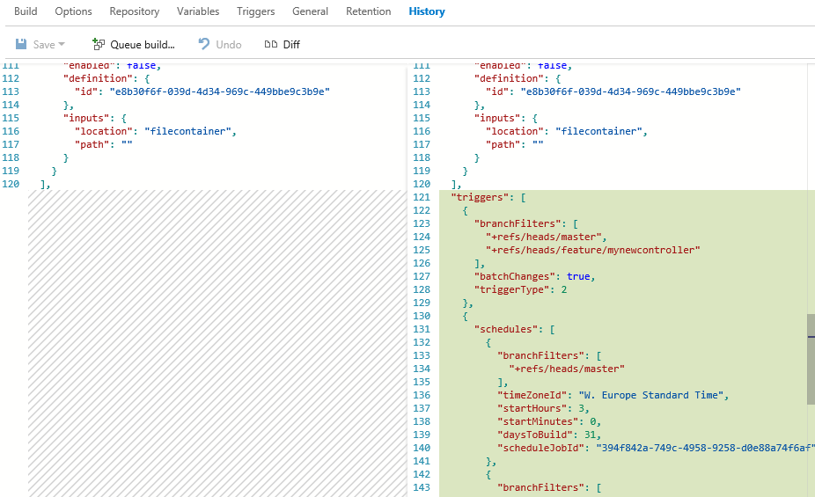The width and height of the screenshot is (815, 497).
Task: Click the "scheduleJobId" key on line 140
Action: (540, 448)
